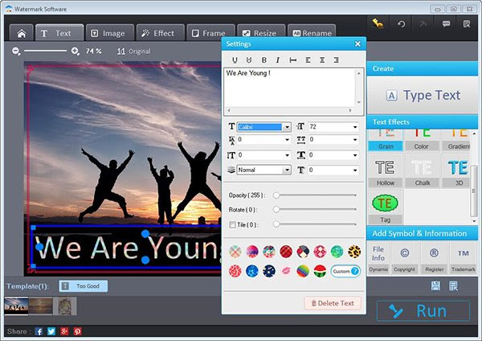Apply the 3D text effect
This screenshot has height=341, width=482.
457,171
